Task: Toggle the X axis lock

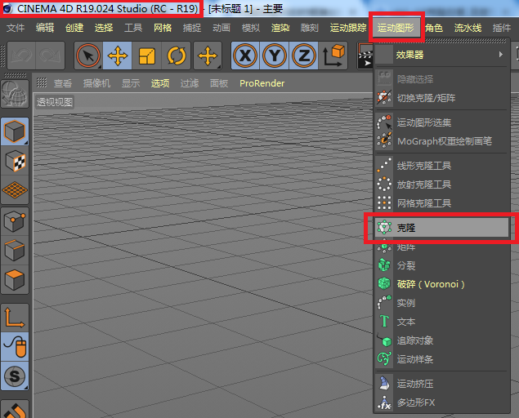Action: [x=245, y=56]
